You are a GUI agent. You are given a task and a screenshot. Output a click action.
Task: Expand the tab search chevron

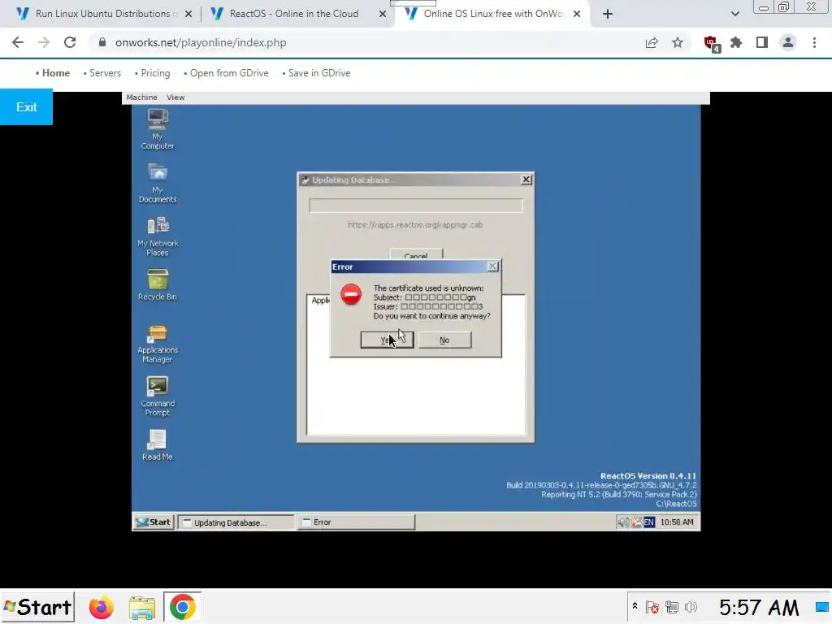point(734,15)
